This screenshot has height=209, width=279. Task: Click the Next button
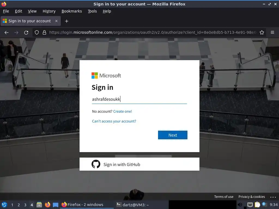click(172, 135)
